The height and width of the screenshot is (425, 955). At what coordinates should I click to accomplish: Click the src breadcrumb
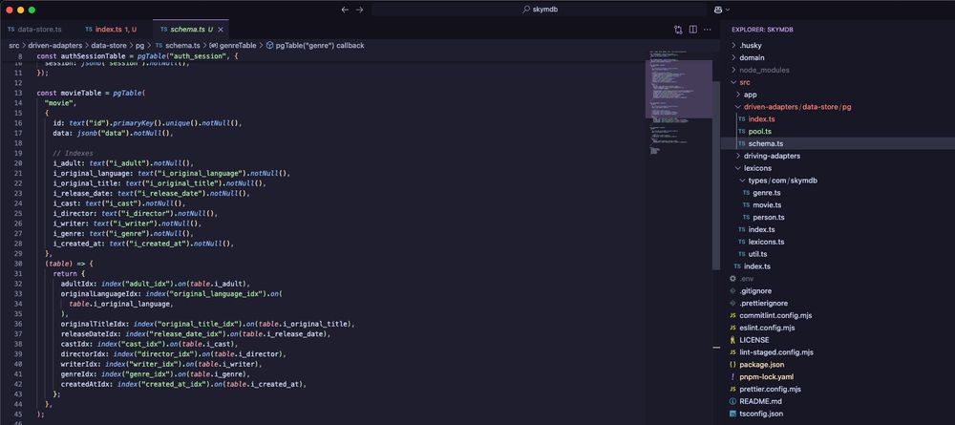[13, 45]
